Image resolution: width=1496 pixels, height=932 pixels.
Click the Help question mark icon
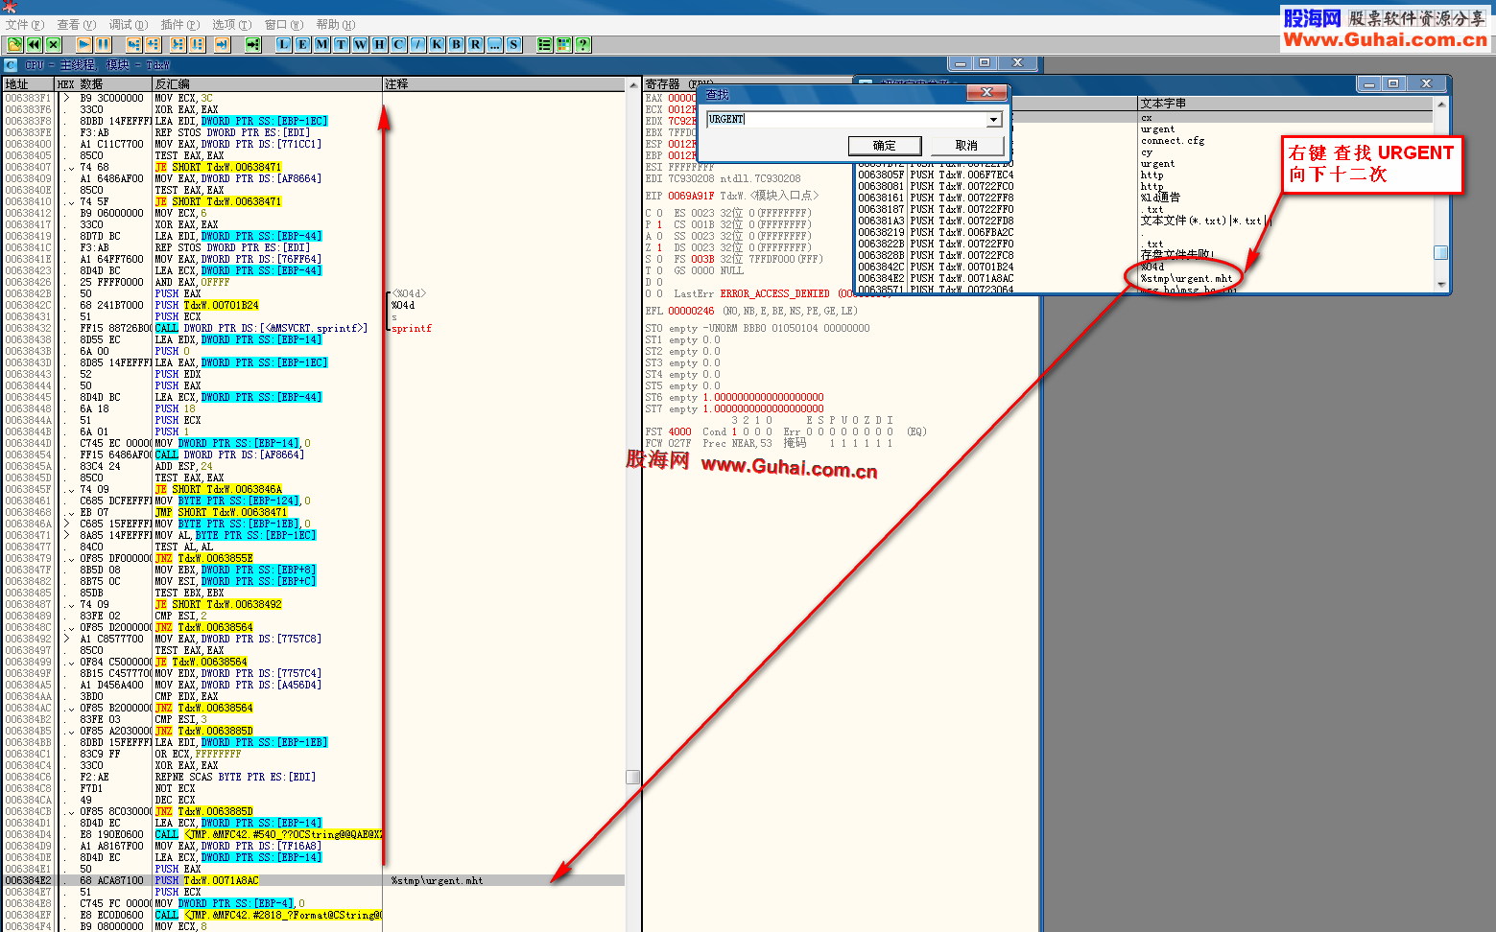tap(583, 44)
